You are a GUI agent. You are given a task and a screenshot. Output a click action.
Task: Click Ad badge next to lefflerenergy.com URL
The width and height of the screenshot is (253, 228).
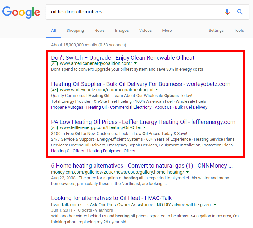click(x=54, y=128)
